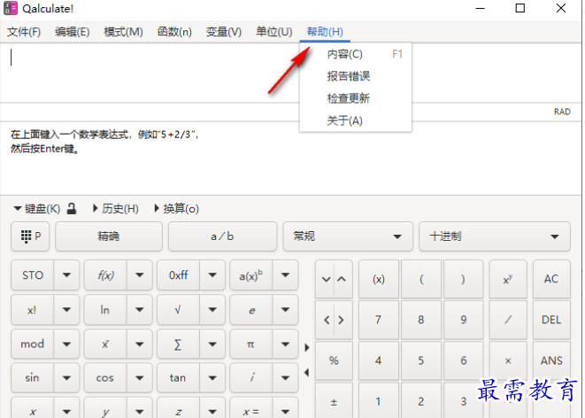Open 关于(A) dialog entry
The height and width of the screenshot is (418, 585).
(x=356, y=120)
